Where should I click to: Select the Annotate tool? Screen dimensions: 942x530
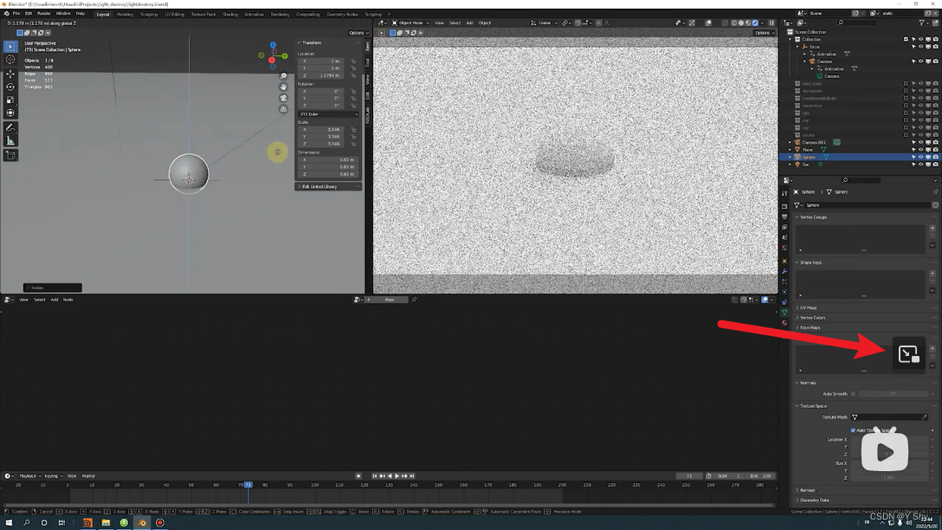click(x=10, y=127)
